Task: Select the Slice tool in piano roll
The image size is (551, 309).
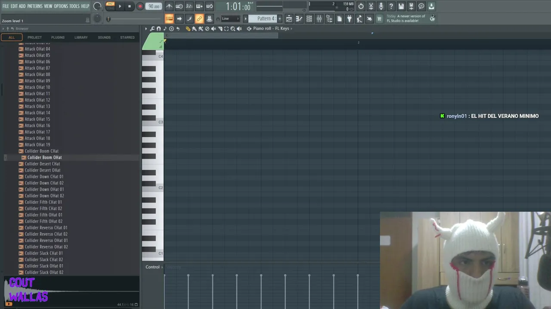Action: tap(220, 29)
